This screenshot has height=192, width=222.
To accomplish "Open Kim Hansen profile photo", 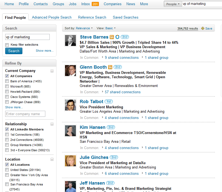I will pyautogui.click(x=70, y=131).
